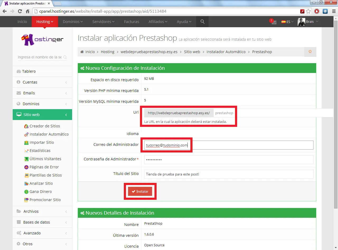The width and height of the screenshot is (338, 250).
Task: Open the red adblock extension icon
Action: point(317,11)
